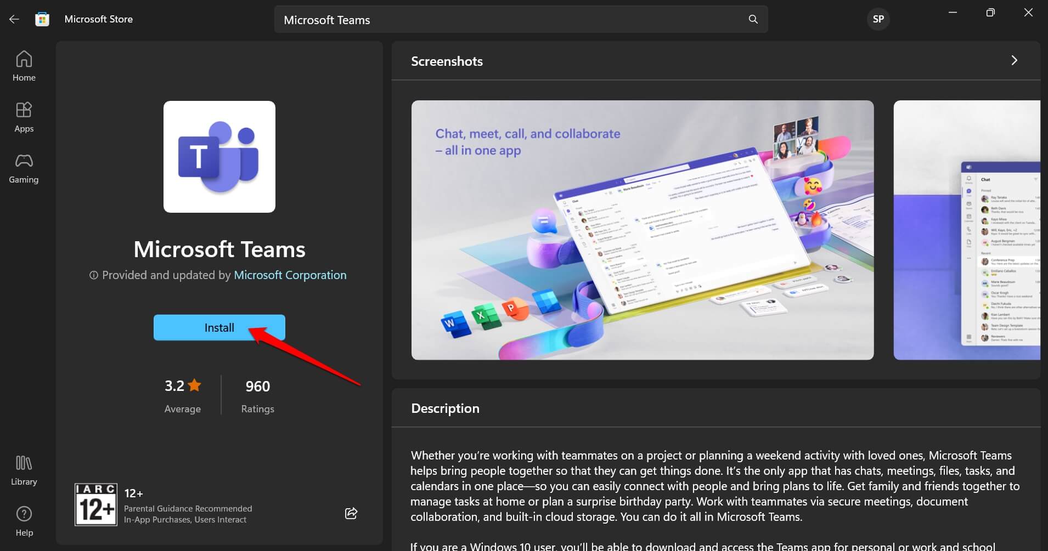Click the search magnifier icon

coord(753,19)
